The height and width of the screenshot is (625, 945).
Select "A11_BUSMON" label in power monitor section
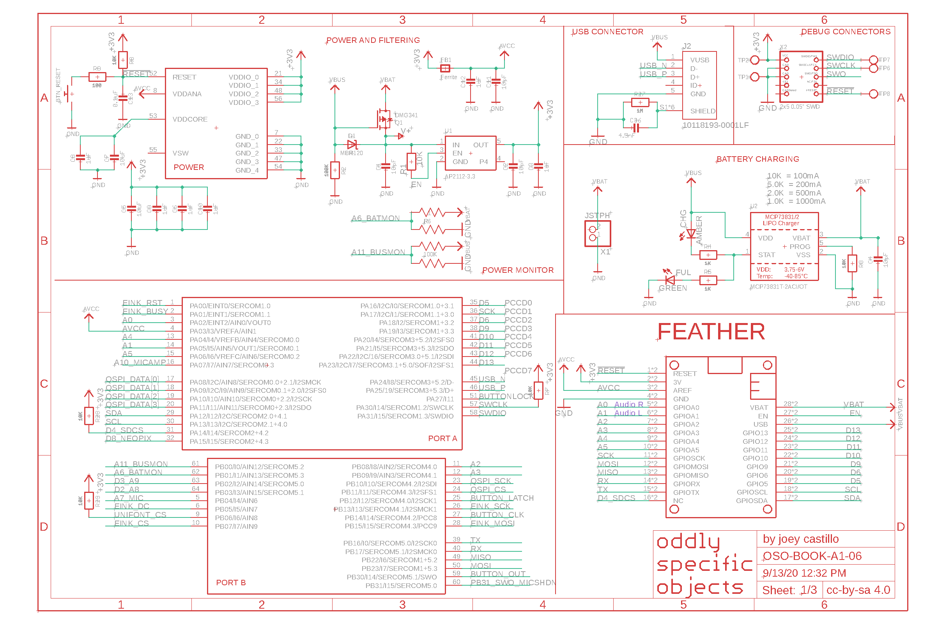click(378, 252)
